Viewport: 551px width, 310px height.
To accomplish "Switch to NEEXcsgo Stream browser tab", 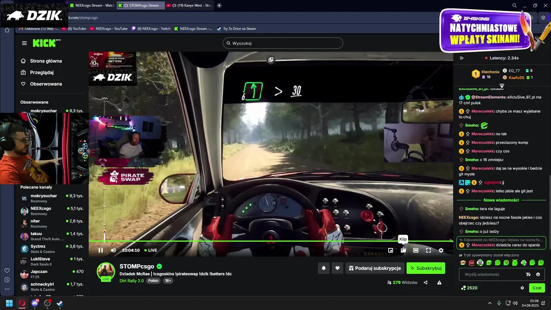I will [91, 6].
